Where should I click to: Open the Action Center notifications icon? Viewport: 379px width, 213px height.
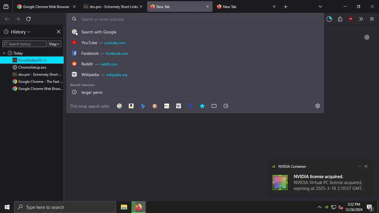coord(370,207)
